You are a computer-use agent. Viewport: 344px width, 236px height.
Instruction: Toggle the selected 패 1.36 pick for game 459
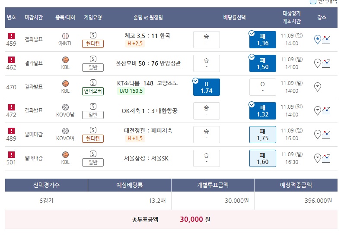coord(263,40)
